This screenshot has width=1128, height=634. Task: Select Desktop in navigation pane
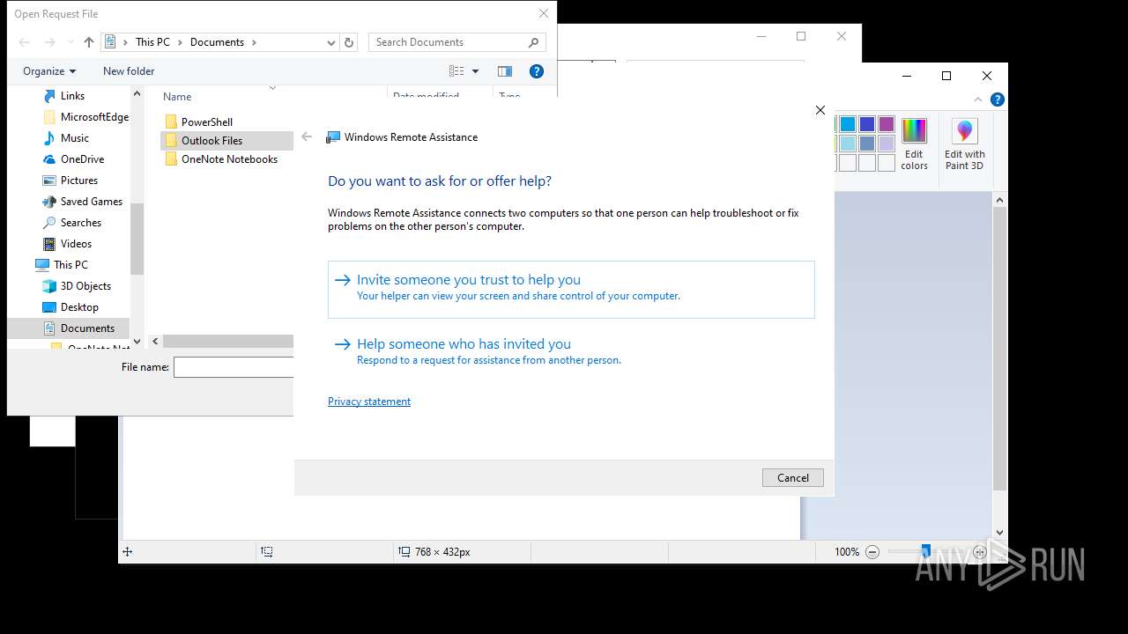(x=79, y=307)
